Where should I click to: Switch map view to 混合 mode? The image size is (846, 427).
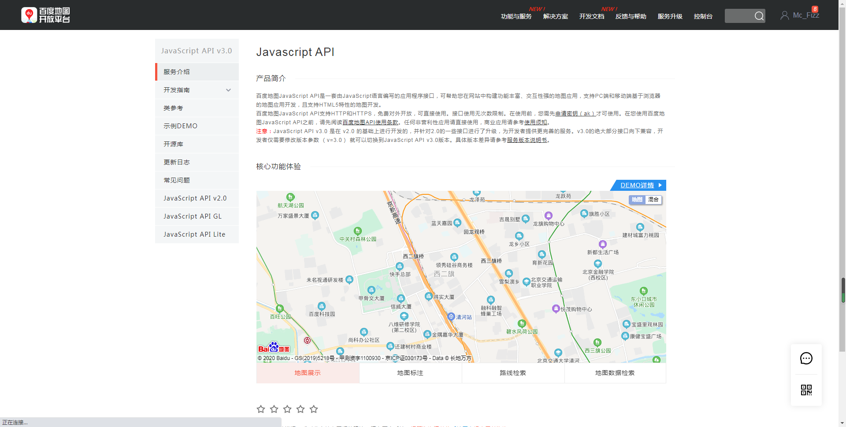654,200
